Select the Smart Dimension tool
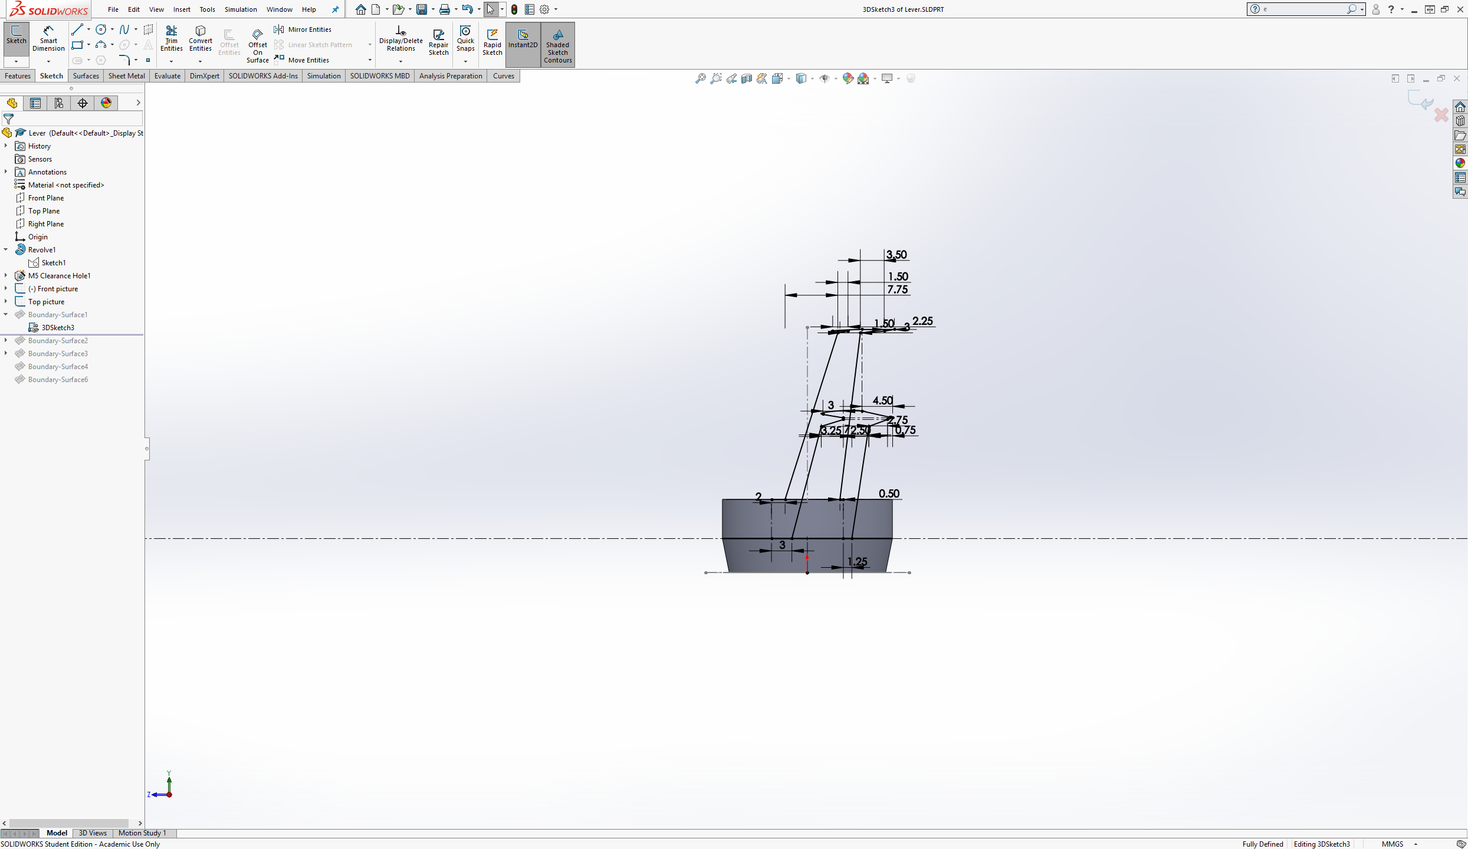Viewport: 1468px width, 849px height. 48,39
